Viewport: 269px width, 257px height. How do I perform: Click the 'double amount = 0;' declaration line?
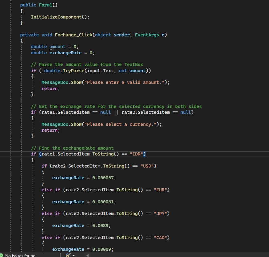tap(55, 47)
